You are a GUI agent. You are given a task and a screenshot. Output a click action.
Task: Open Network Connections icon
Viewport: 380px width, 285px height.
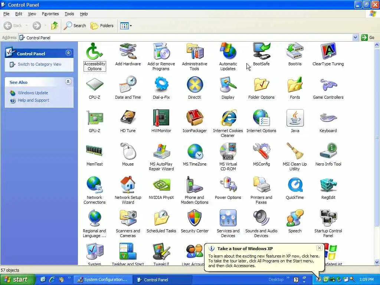coord(95,185)
